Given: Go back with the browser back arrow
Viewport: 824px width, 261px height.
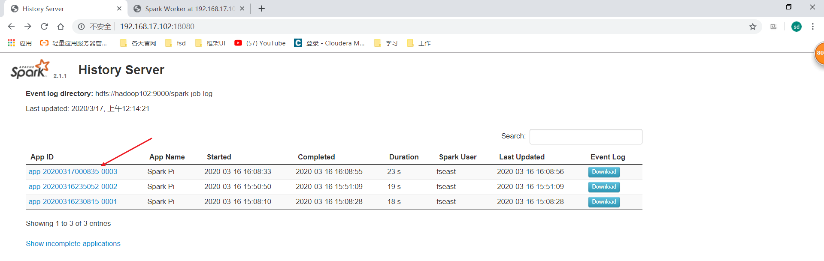Looking at the screenshot, I should tap(11, 27).
